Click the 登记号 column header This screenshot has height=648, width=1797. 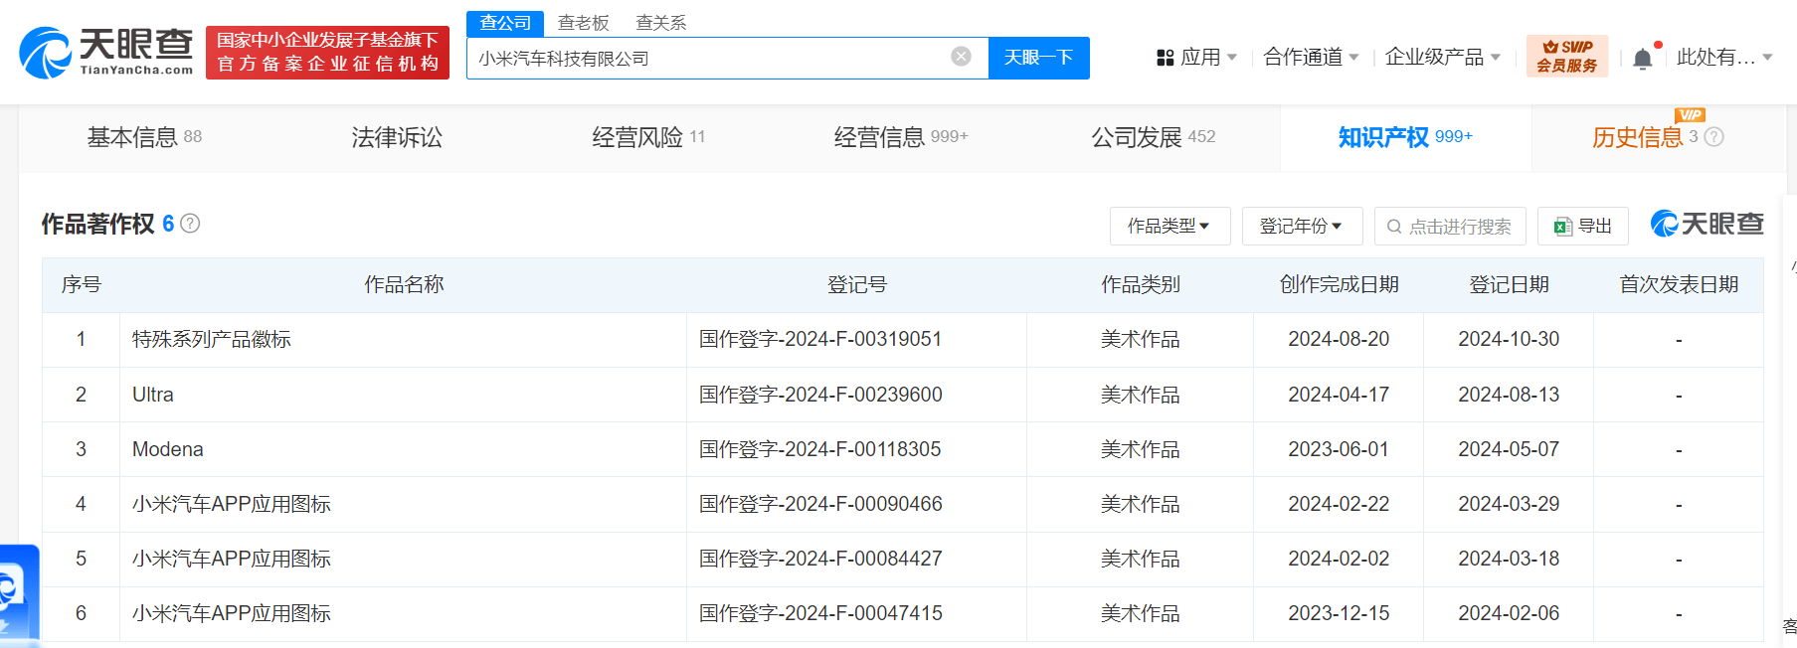tap(856, 284)
